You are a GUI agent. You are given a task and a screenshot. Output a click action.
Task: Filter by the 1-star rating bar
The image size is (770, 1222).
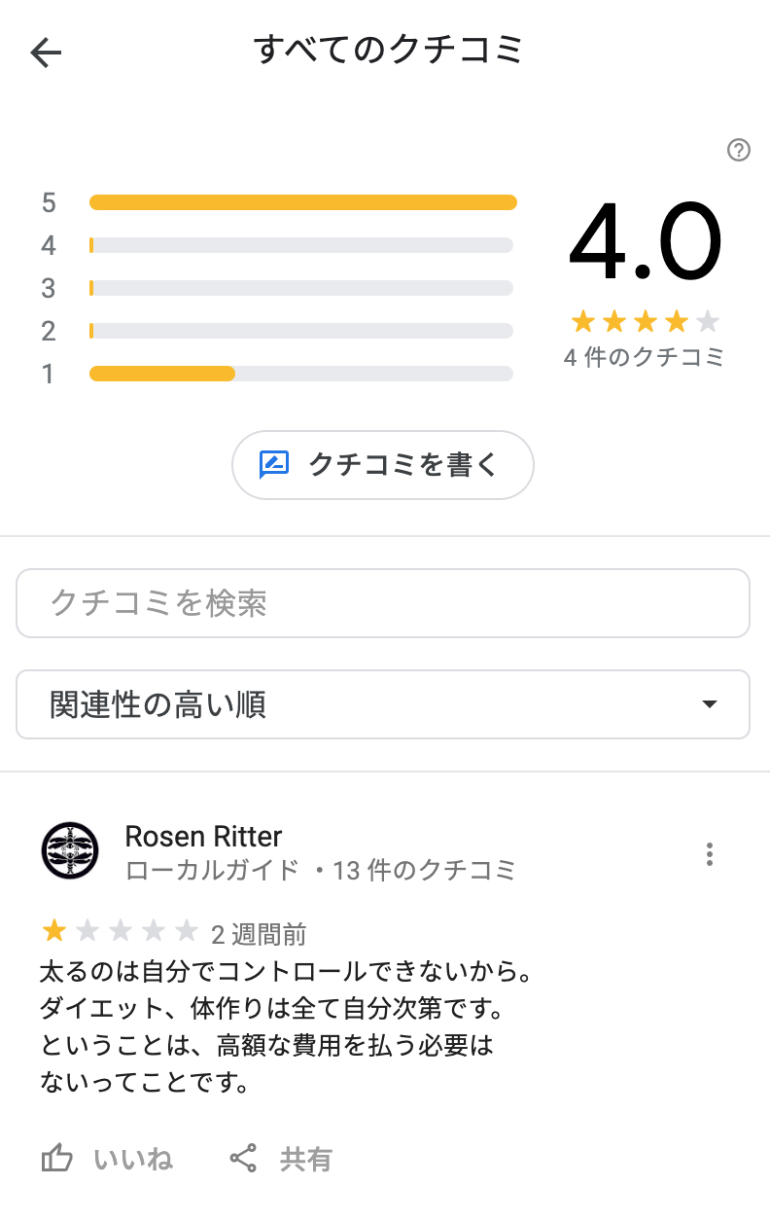click(301, 374)
